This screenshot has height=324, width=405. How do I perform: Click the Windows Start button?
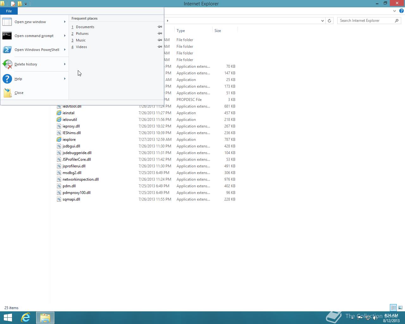tap(8, 318)
